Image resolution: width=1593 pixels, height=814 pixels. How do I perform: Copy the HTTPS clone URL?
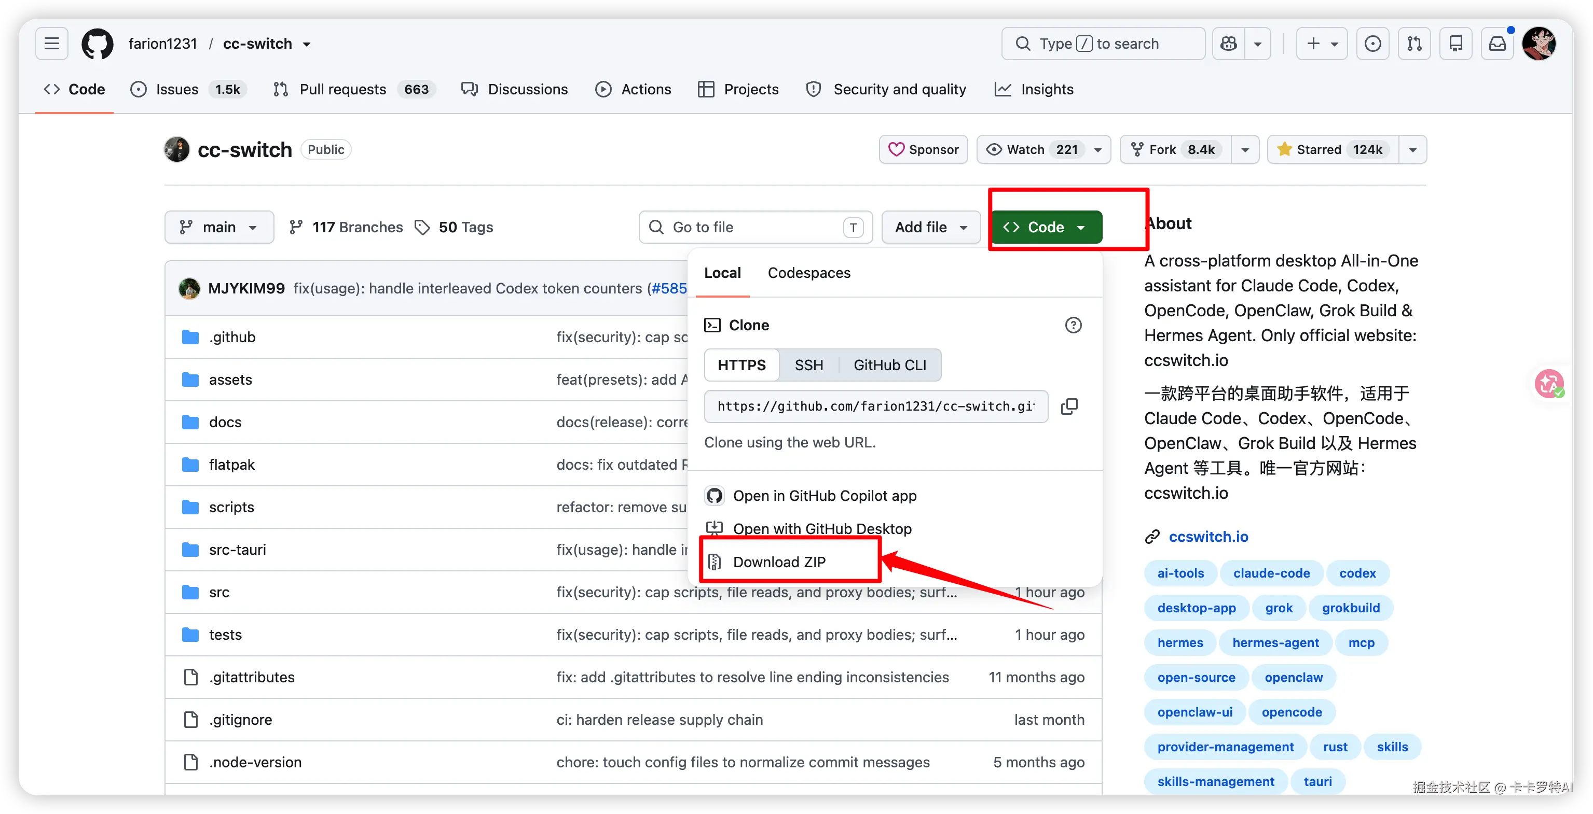[1069, 406]
